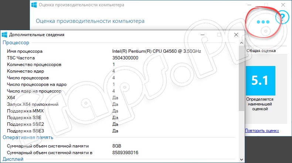Click the Число процессоров на ядро label
Image resolution: width=292 pixels, height=163 pixels.
[x=37, y=84]
